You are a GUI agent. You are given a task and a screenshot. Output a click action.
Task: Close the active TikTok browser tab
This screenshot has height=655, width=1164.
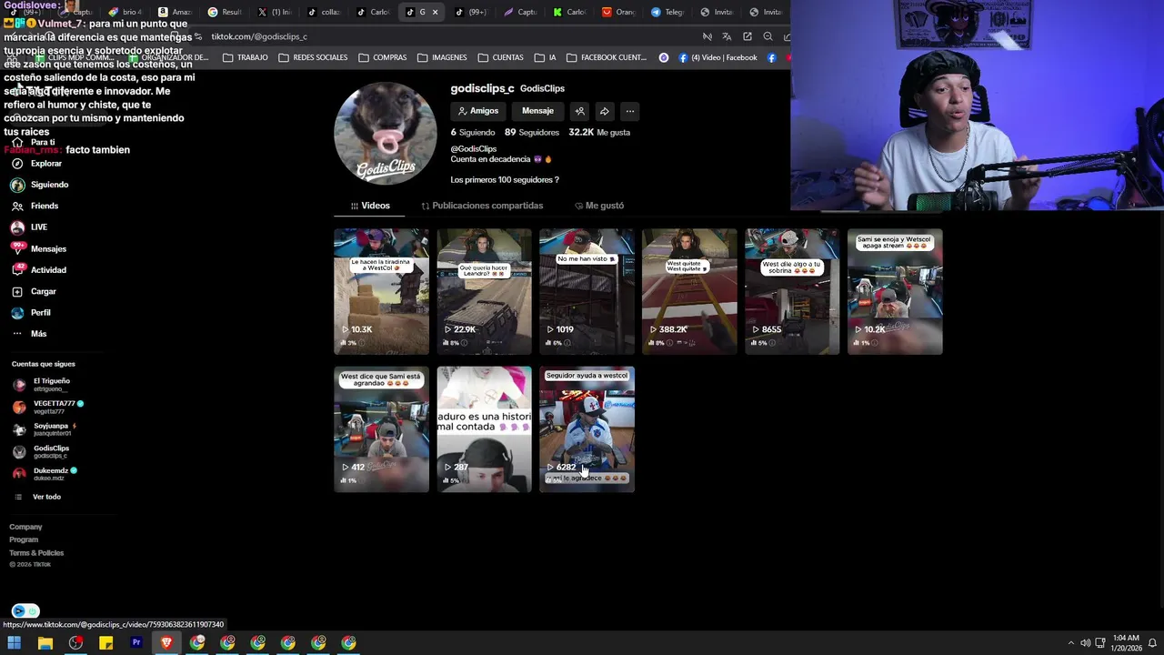[x=435, y=12]
